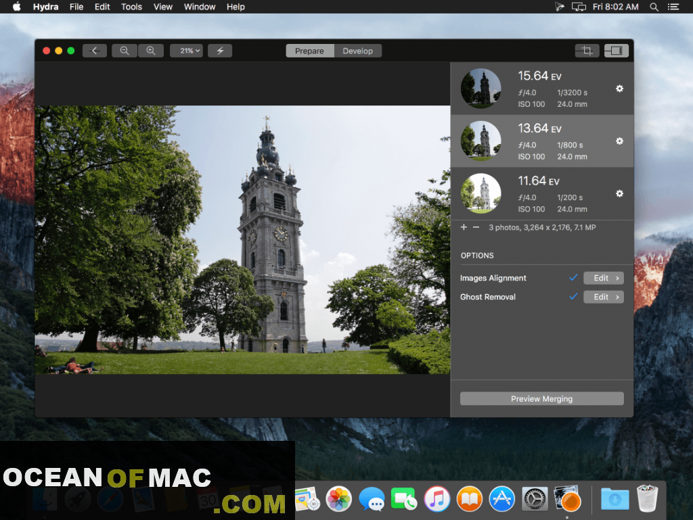693x520 pixels.
Task: Open gear settings for 11.64 EV photo
Action: (x=620, y=194)
